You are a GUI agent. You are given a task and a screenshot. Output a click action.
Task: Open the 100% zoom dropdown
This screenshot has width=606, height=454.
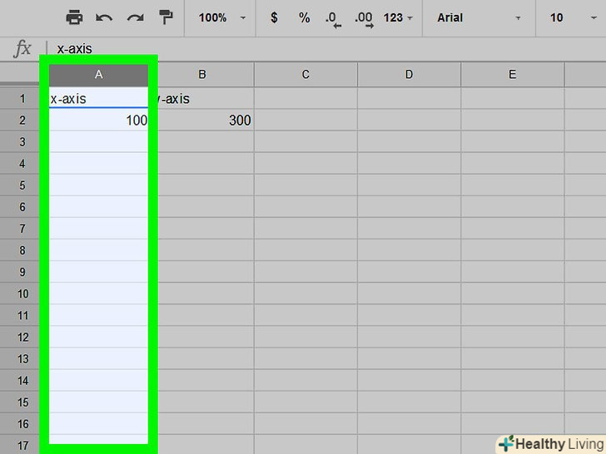[221, 17]
